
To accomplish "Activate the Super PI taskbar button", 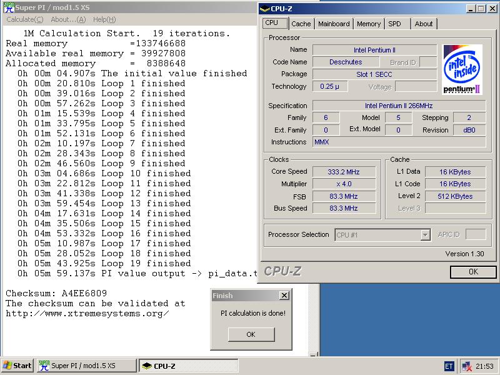I will [87, 366].
